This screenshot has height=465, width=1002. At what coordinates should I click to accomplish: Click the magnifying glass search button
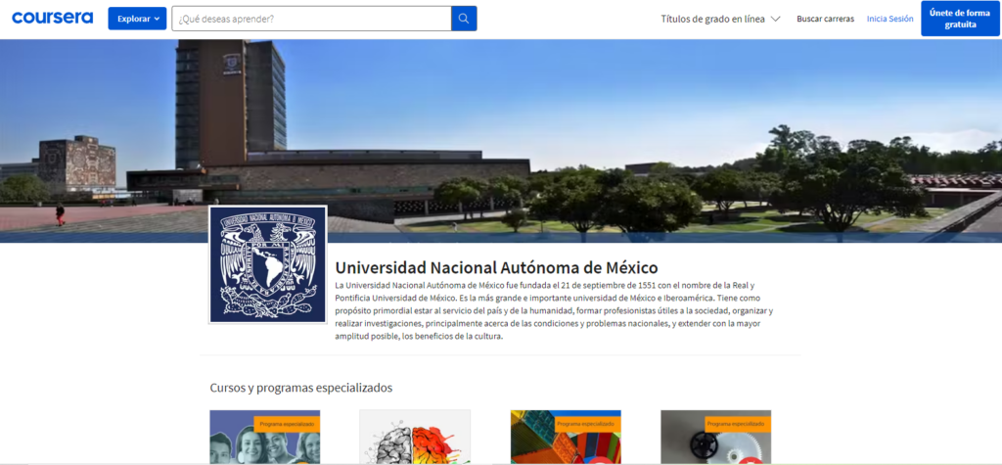(464, 19)
